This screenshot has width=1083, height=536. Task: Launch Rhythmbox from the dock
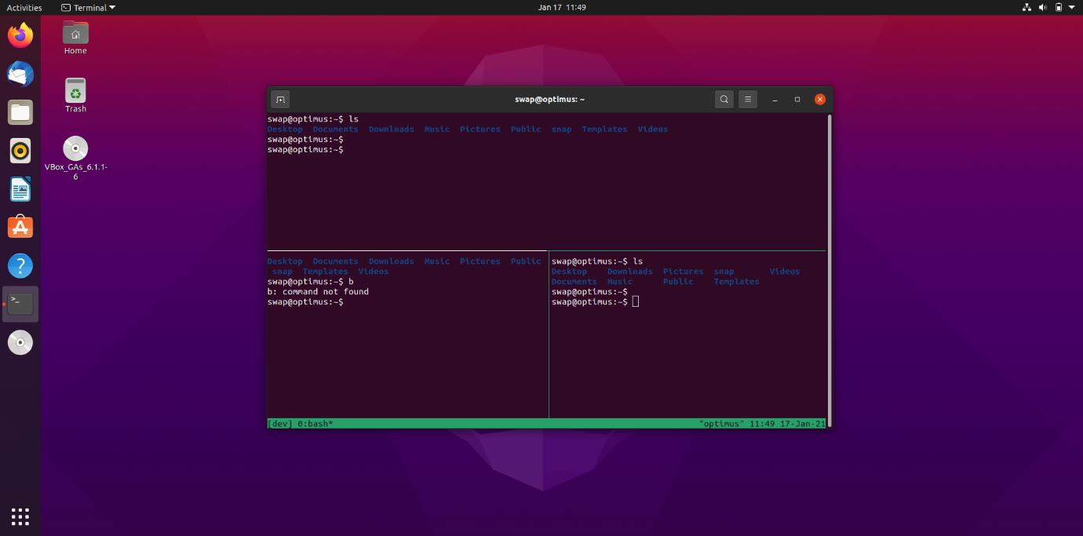(x=20, y=151)
